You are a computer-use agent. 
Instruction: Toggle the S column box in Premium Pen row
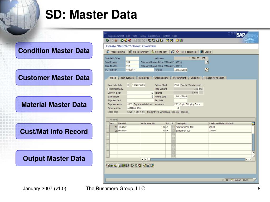point(173,127)
